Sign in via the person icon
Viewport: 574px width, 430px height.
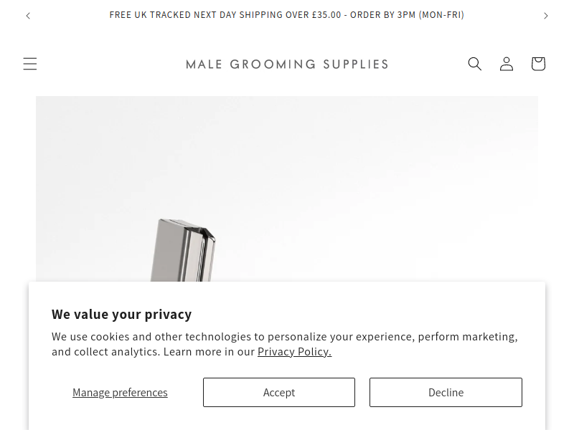(507, 64)
